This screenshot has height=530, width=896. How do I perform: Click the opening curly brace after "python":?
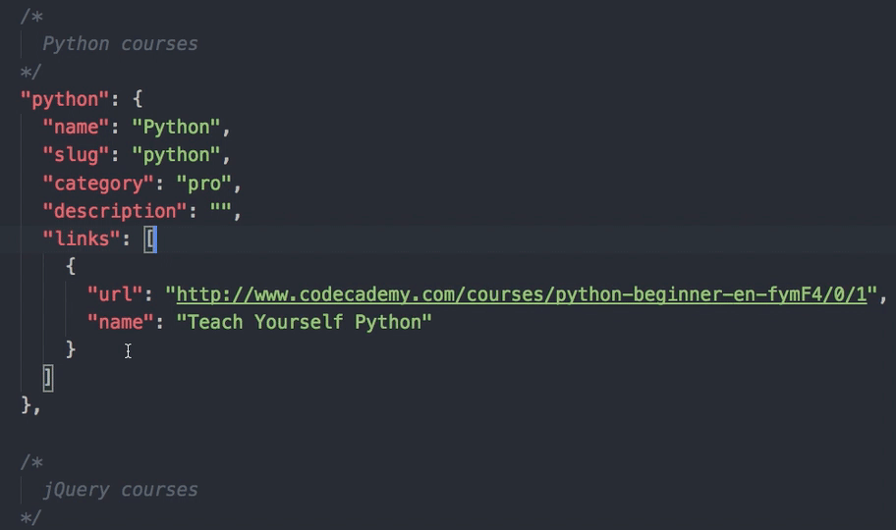pos(138,99)
